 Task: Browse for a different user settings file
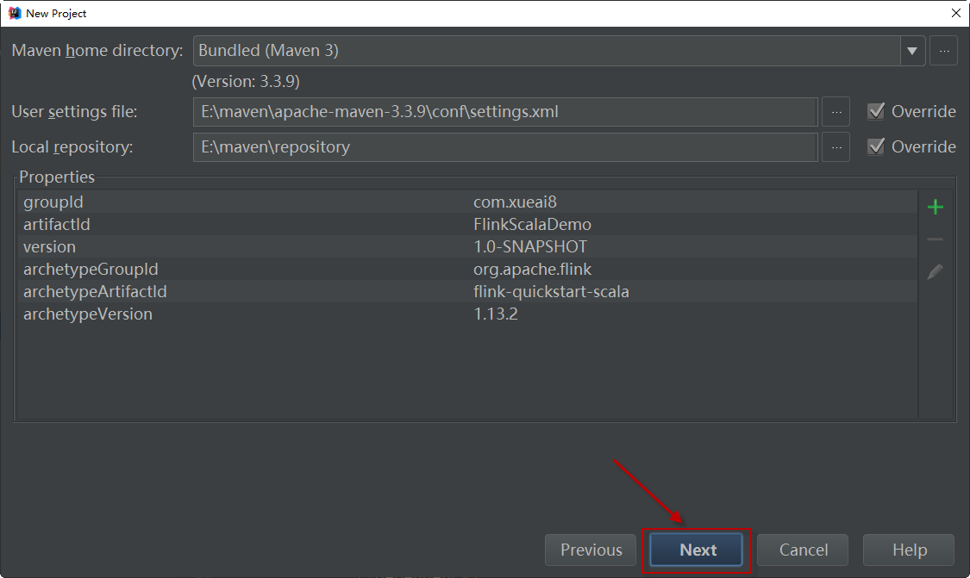coord(835,111)
